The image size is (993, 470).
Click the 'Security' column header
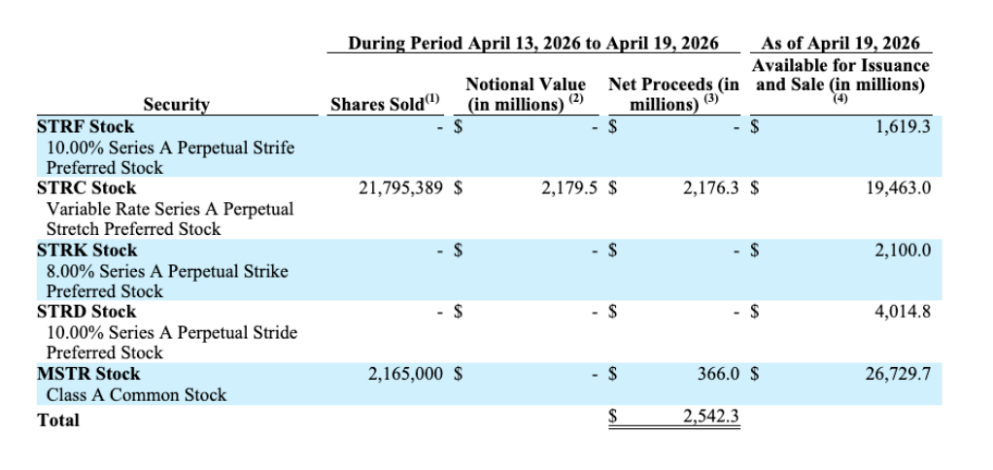[176, 104]
